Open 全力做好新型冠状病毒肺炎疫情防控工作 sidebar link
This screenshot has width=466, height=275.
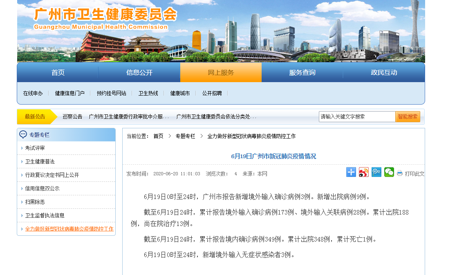point(69,229)
